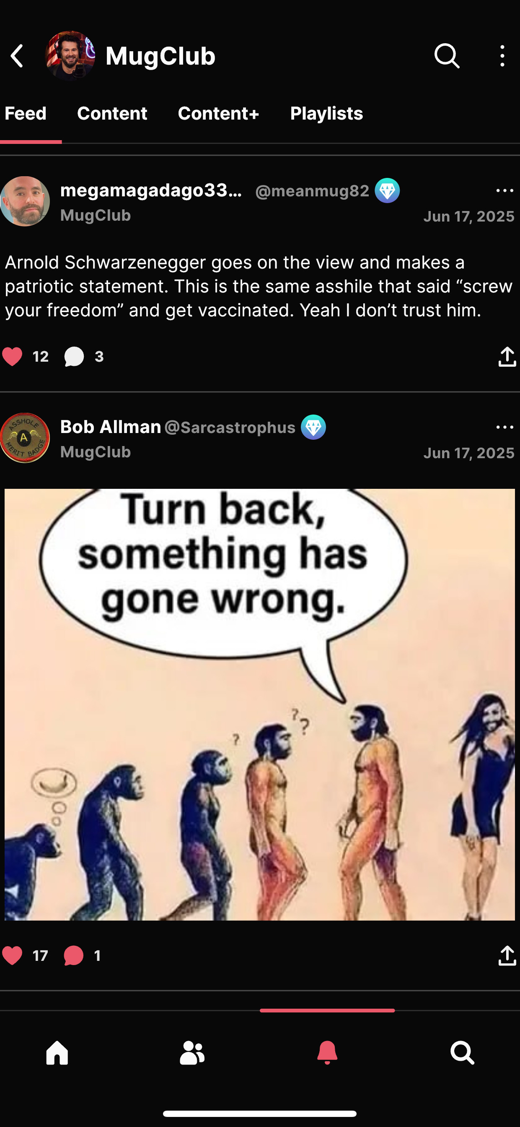The width and height of the screenshot is (520, 1127).
Task: Switch to the Content+ tab
Action: [x=218, y=113]
